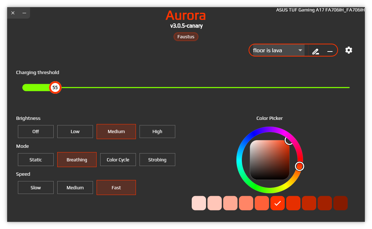Pick the third salmon pink swatch
The width and height of the screenshot is (372, 229).
230,203
